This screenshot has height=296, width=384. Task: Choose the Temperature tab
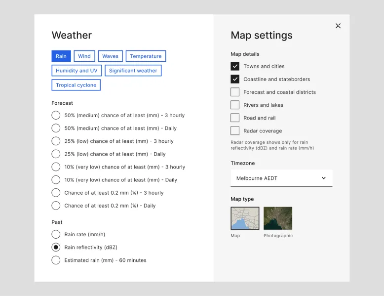pos(146,56)
